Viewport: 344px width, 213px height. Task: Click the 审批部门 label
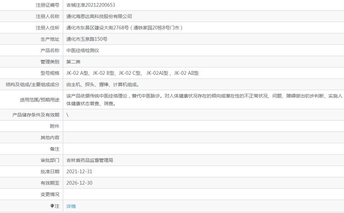click(50, 160)
